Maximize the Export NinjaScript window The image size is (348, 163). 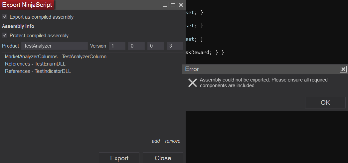[173, 5]
